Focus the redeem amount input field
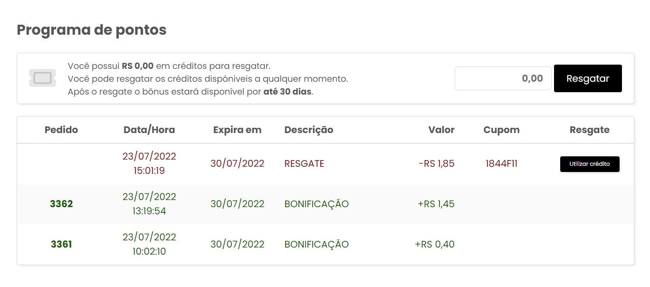Image resolution: width=650 pixels, height=287 pixels. click(x=503, y=78)
